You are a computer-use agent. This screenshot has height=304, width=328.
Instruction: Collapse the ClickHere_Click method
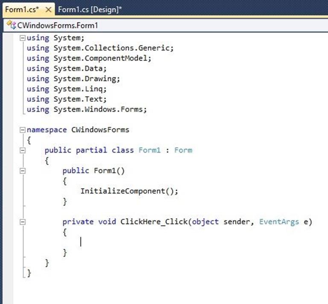coord(22,222)
